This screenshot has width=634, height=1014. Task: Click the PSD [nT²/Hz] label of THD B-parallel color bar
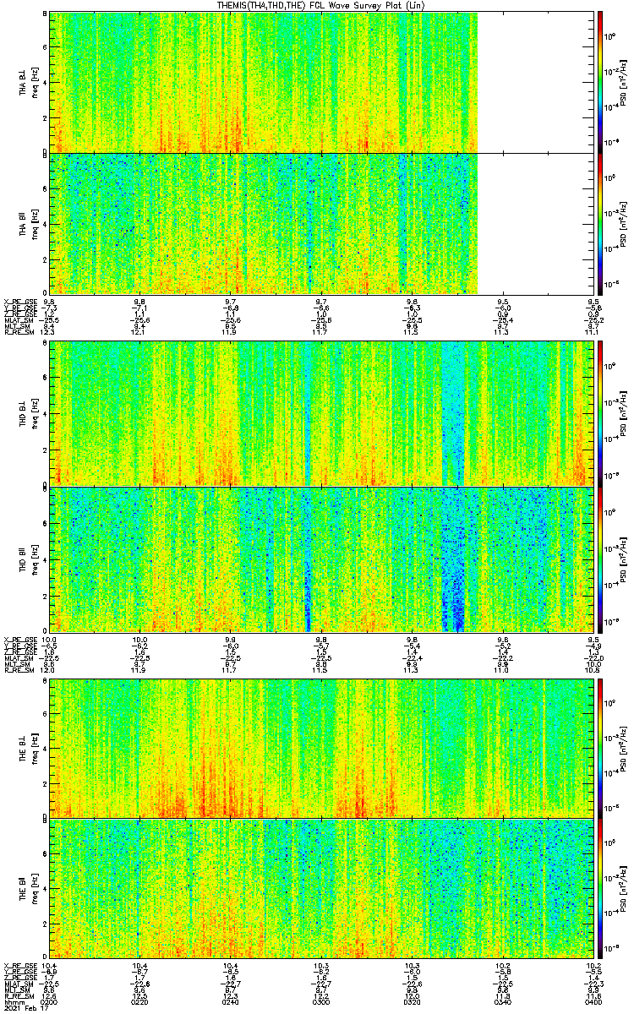(624, 559)
